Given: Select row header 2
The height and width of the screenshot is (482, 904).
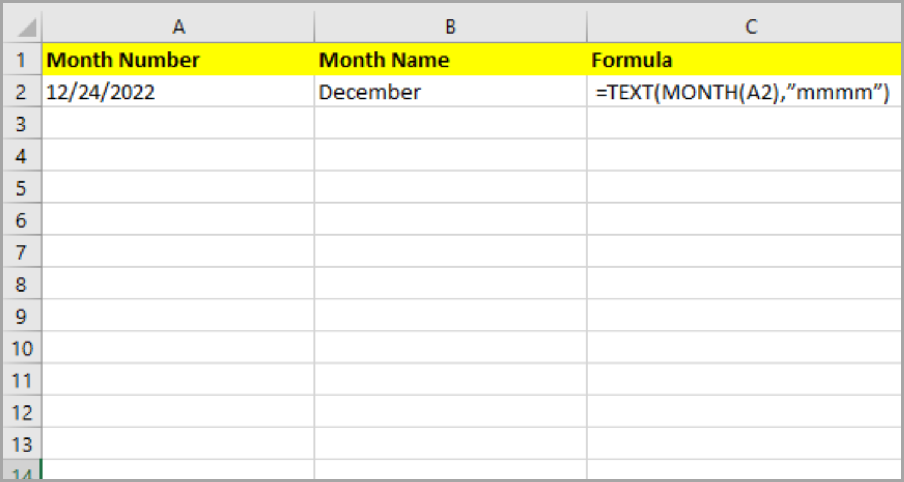Looking at the screenshot, I should pos(22,91).
